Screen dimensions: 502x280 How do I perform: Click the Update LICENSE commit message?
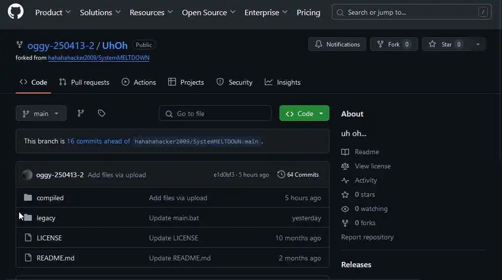pyautogui.click(x=174, y=238)
